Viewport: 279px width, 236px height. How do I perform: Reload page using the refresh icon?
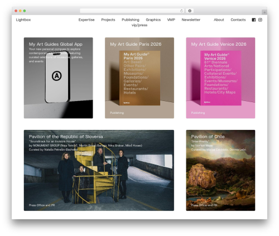[181, 11]
